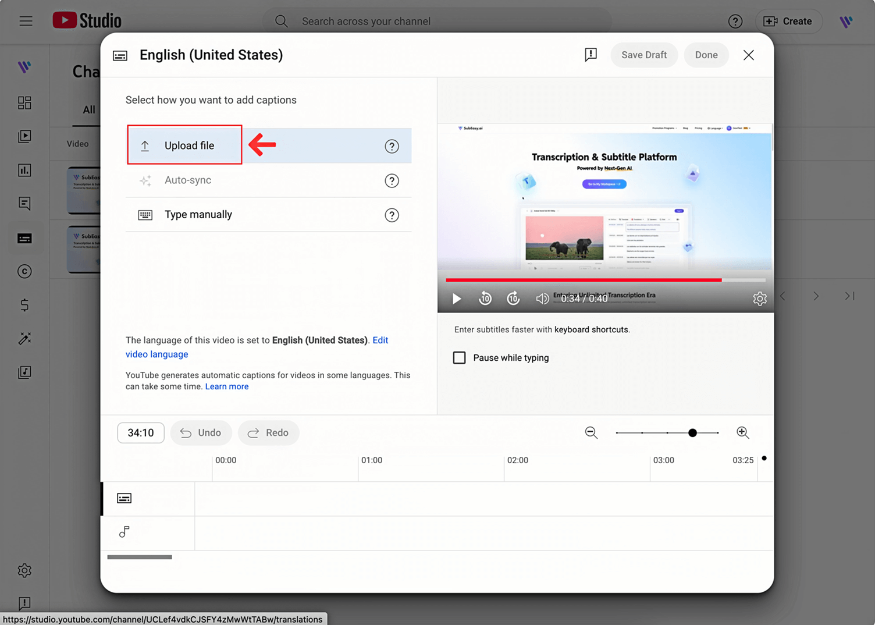Click the keyboard shortcuts link
Screen dimensions: 875x625
pos(591,329)
